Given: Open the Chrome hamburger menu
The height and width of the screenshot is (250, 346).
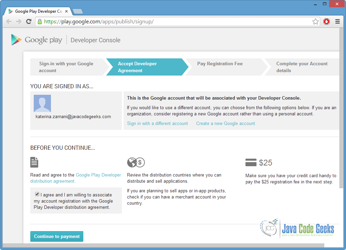Looking at the screenshot, I should [x=337, y=22].
